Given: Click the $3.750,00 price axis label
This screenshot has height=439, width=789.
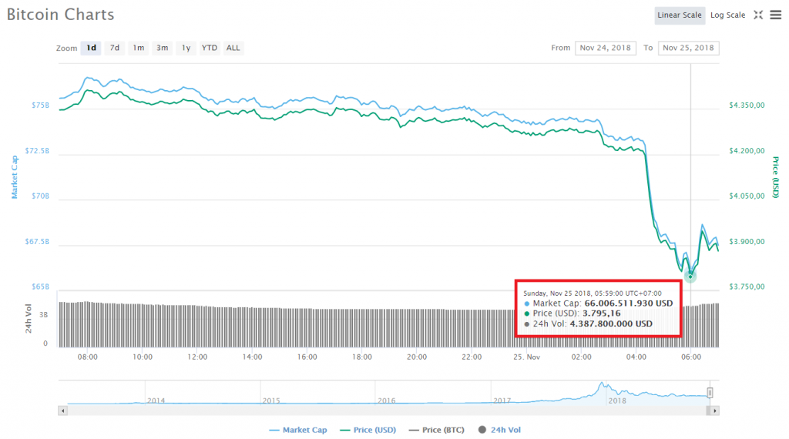Looking at the screenshot, I should [x=747, y=287].
